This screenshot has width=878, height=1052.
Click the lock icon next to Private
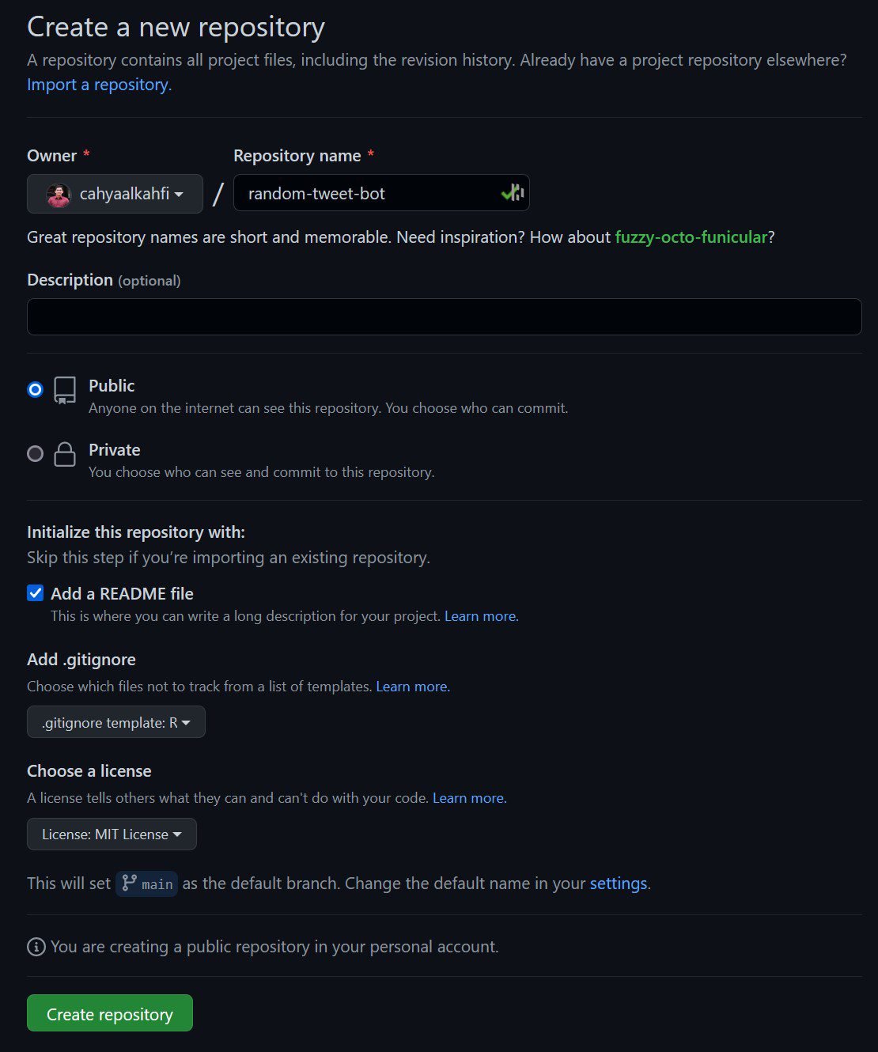(x=64, y=454)
